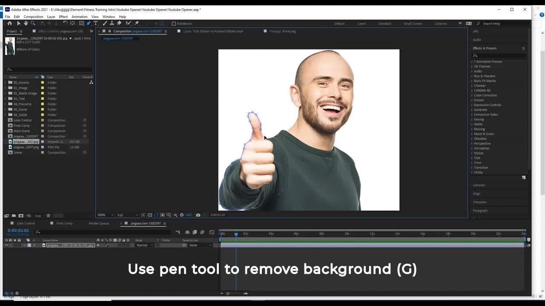
Task: Enable the RotoBezier checkbox
Action: 174,24
